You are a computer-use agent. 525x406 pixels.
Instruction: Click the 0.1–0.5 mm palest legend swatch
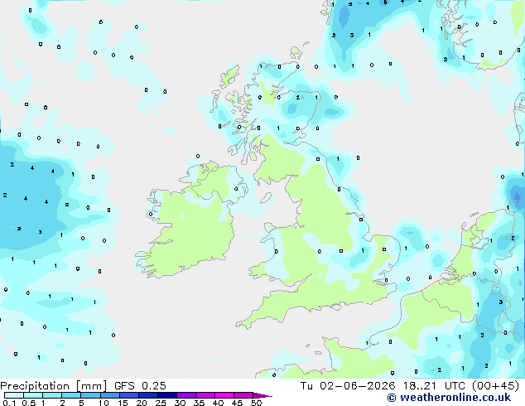(x=14, y=395)
